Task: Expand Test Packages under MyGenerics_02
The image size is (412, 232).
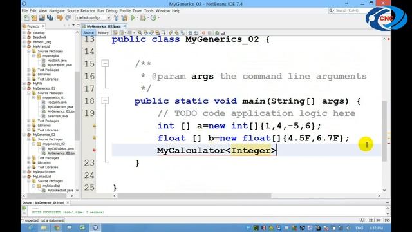Action: point(29,158)
